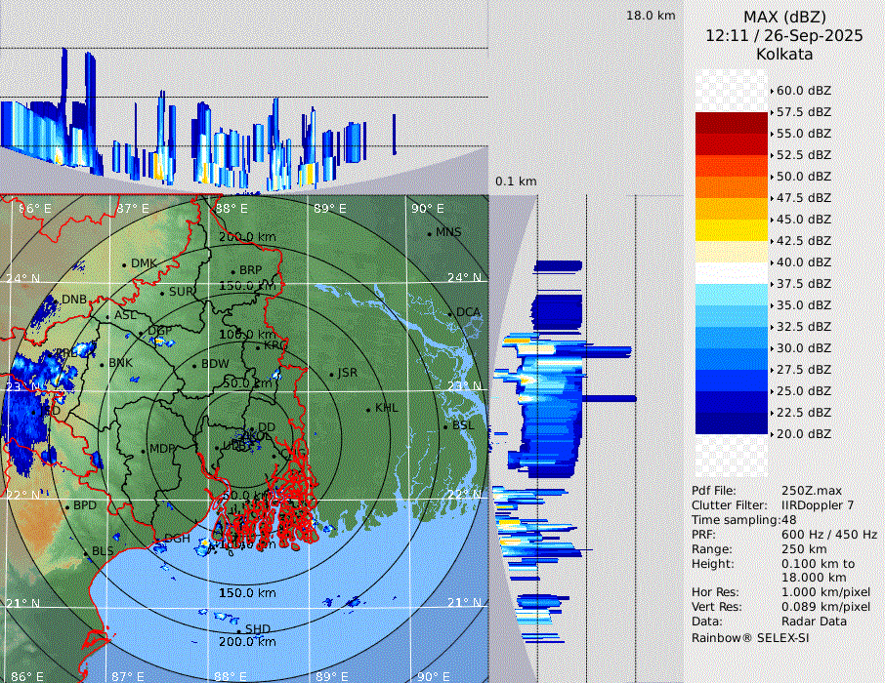Viewport: 885px width, 683px height.
Task: Select the Kolkata radar name label
Action: click(x=784, y=54)
